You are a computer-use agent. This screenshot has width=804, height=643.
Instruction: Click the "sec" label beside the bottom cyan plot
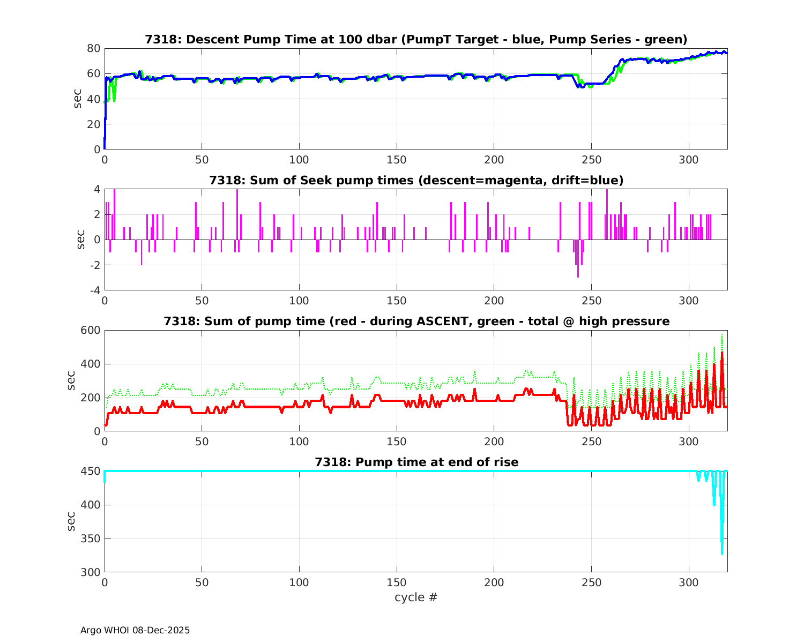[71, 521]
